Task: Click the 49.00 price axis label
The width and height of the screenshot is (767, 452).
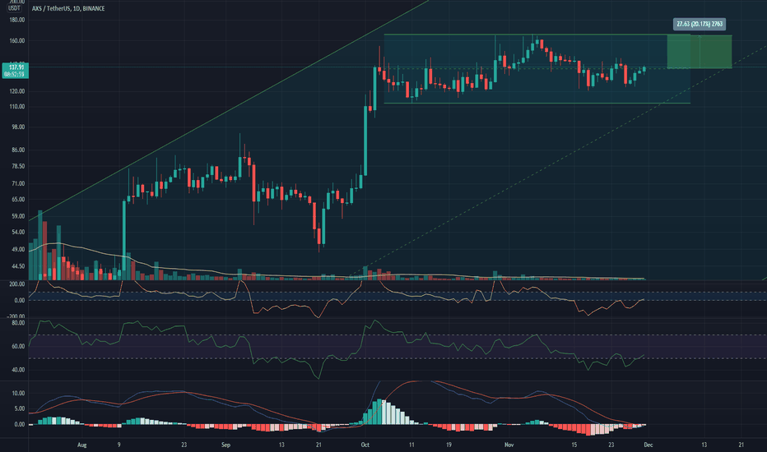Action: 18,249
